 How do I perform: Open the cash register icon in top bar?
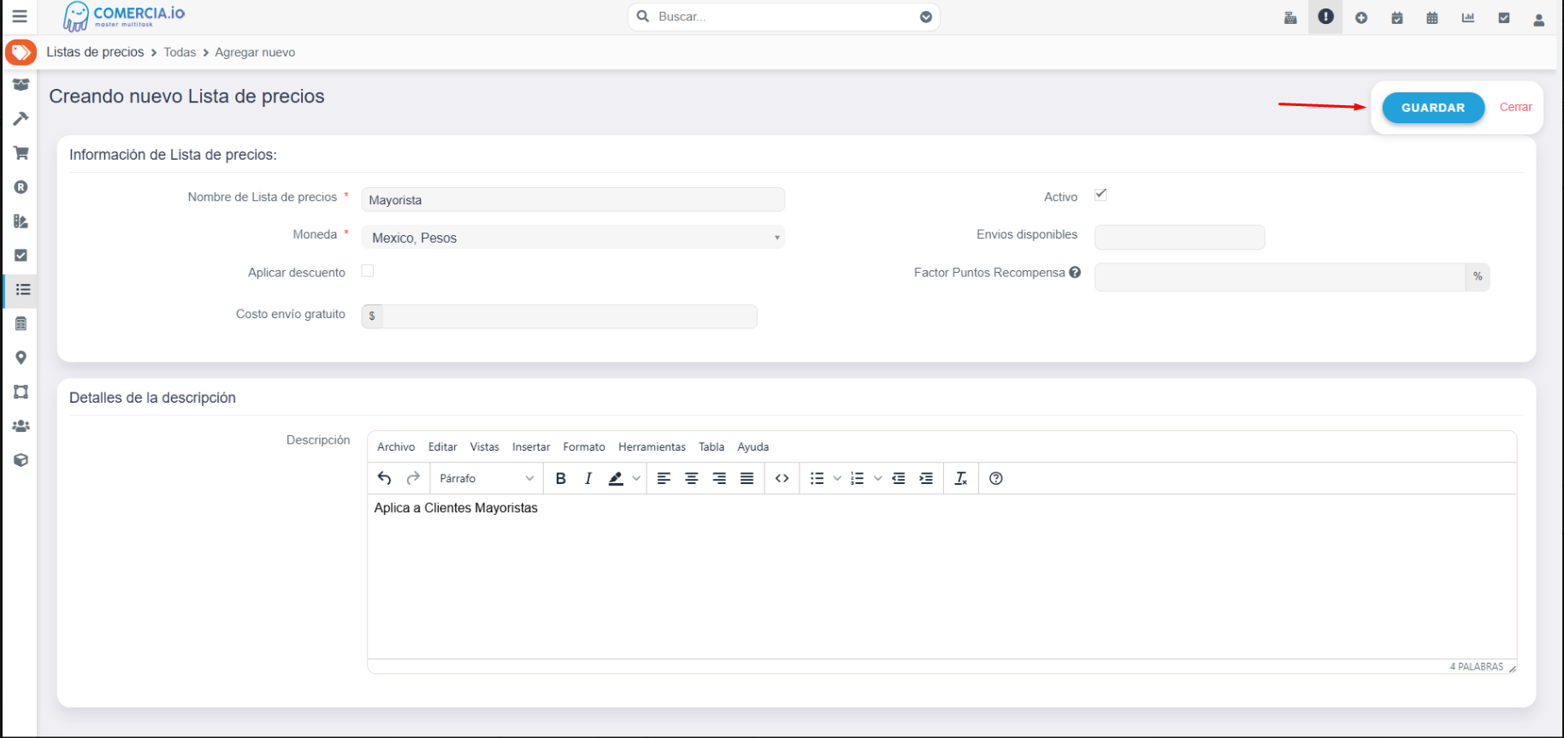tap(1290, 18)
